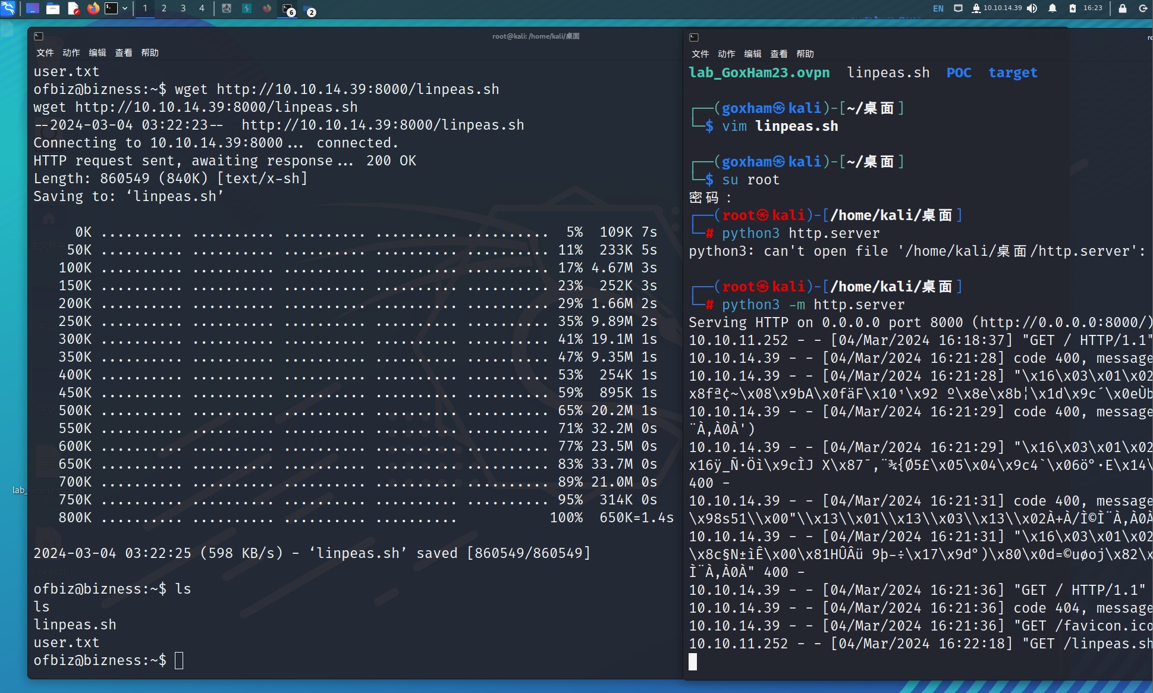Click the 'Length: 860549 (840K)' line
Screen dimensions: 1153x693
point(171,178)
